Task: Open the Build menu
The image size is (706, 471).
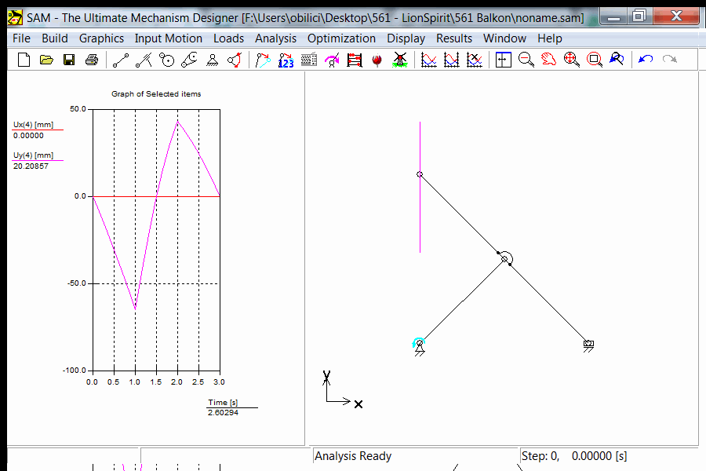Action: [x=55, y=38]
